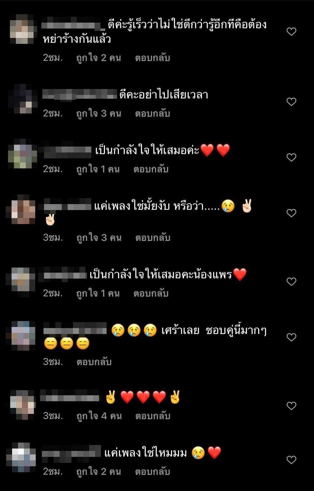Tap heart on 'เศร้าเลย ชอบคู่นี้มากๆ' comment
Image resolution: width=314 pixels, height=491 pixels.
[291, 337]
